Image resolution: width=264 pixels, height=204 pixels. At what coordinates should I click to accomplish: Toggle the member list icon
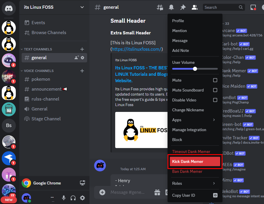point(194,7)
